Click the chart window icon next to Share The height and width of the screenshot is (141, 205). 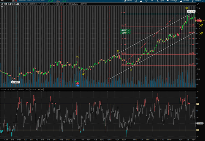136,1
